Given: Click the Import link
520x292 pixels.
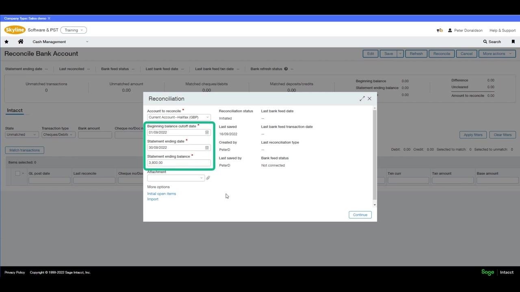Looking at the screenshot, I should [x=153, y=199].
